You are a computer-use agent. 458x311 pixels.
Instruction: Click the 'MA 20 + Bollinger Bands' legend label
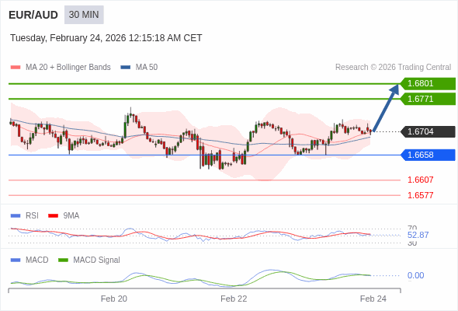click(68, 68)
